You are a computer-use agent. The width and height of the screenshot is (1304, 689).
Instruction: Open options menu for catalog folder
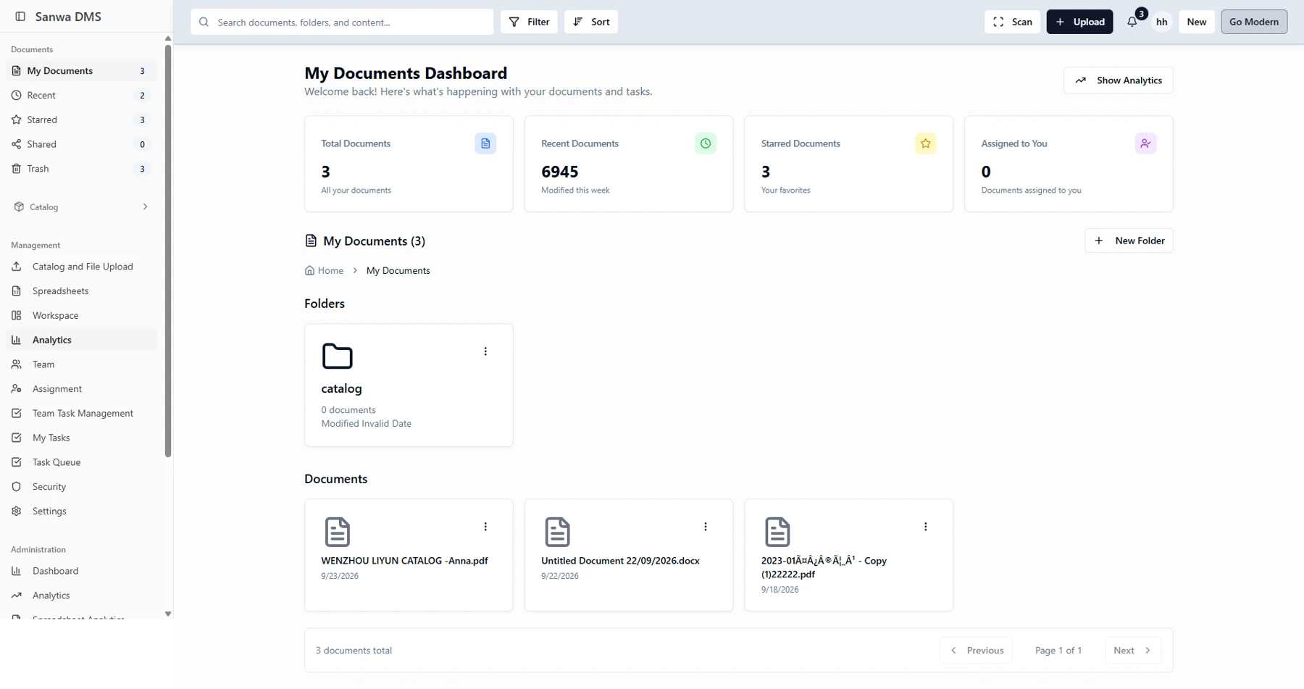point(485,351)
